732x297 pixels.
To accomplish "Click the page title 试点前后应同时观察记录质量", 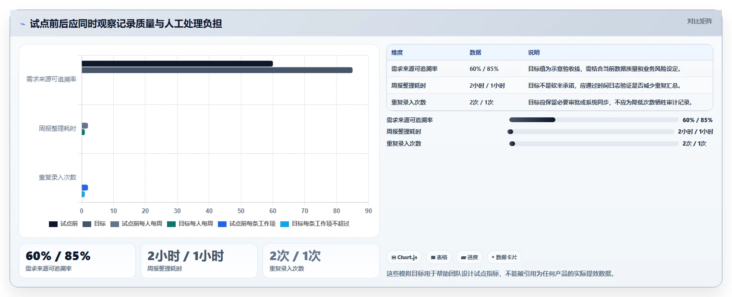I will click(x=126, y=23).
